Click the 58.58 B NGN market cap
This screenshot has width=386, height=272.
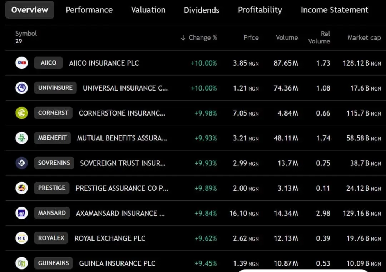point(363,138)
